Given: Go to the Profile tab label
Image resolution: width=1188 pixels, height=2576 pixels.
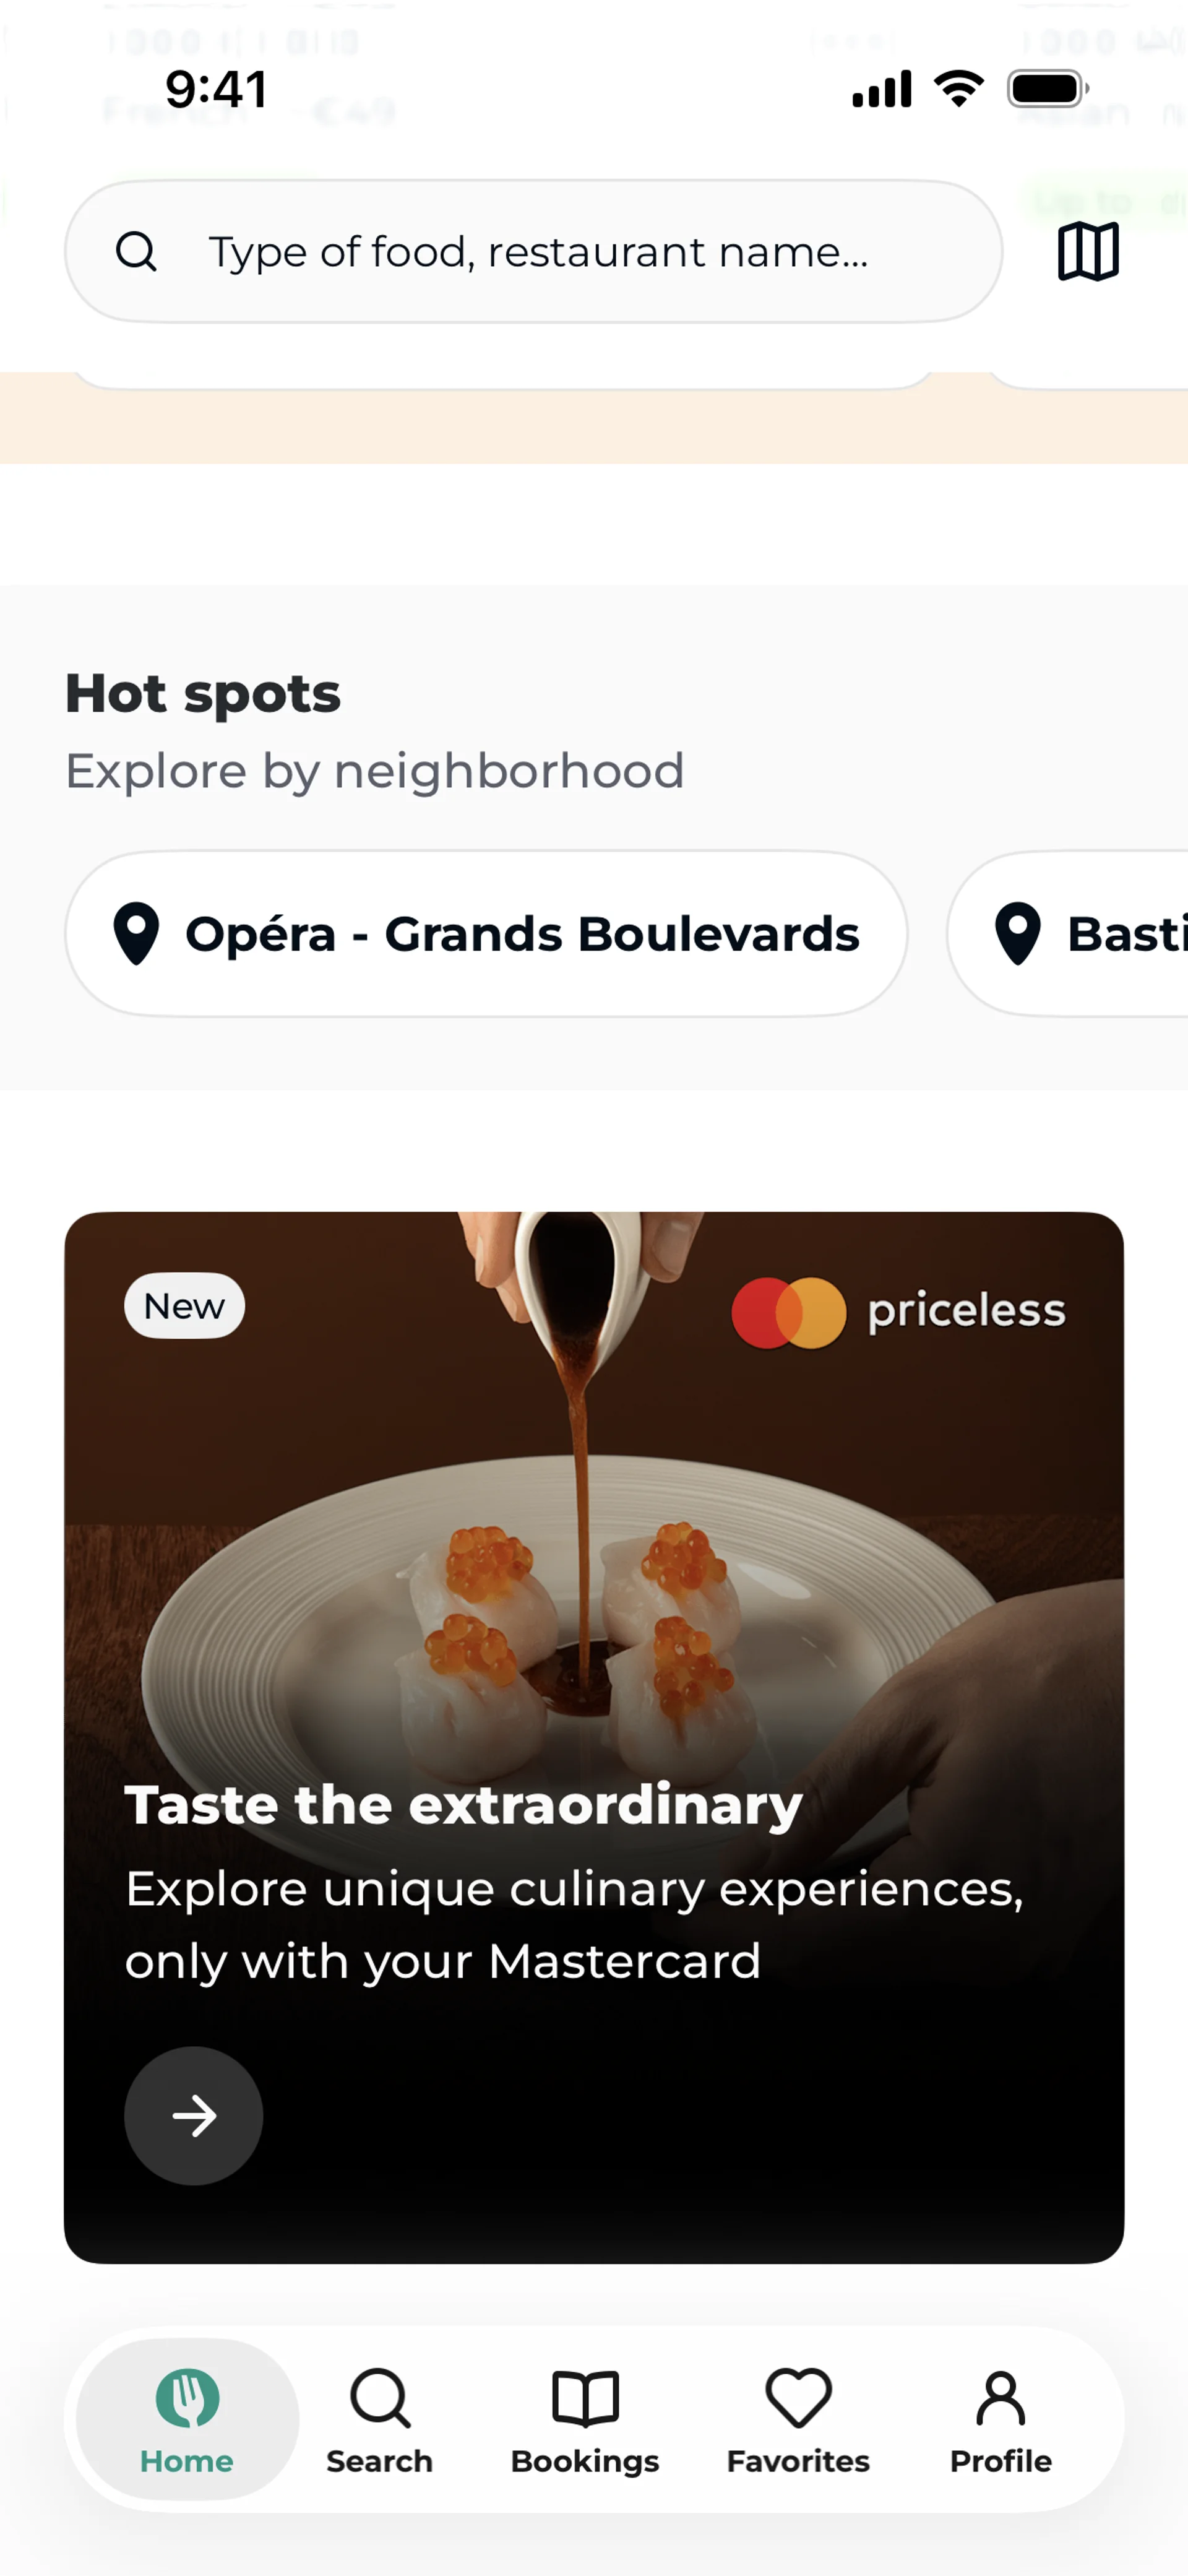Looking at the screenshot, I should click(1000, 2461).
